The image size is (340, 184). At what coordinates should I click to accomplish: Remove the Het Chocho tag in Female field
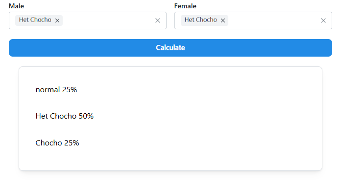[x=223, y=20]
